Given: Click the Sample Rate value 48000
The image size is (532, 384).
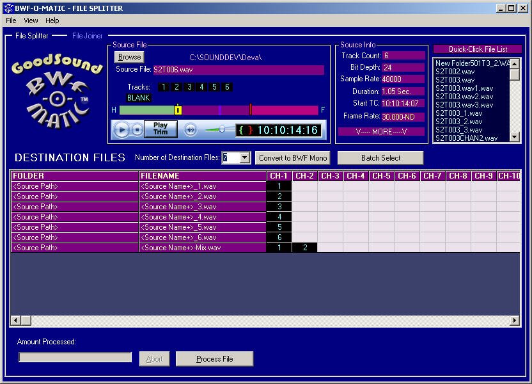Looking at the screenshot, I should point(403,79).
